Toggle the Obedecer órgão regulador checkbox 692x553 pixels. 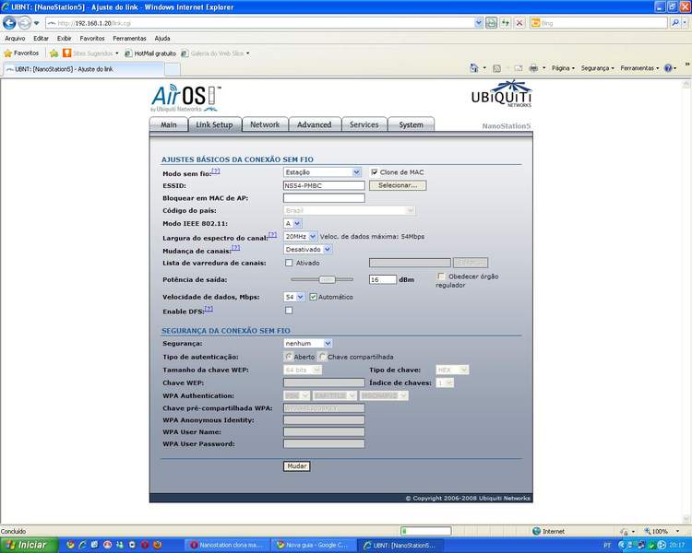coord(441,276)
